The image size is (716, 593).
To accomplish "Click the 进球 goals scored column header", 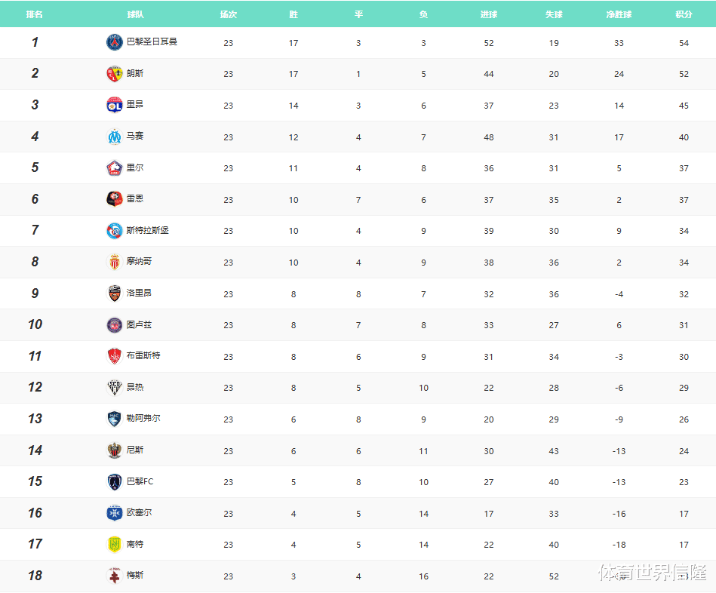I will tap(489, 14).
